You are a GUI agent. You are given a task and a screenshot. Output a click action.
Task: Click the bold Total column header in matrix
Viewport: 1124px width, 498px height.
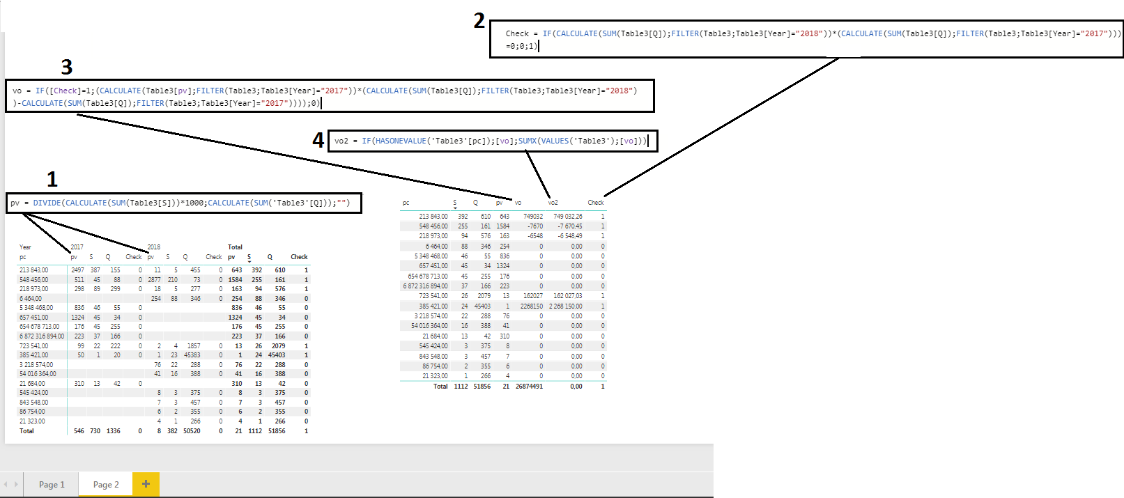pyautogui.click(x=235, y=247)
